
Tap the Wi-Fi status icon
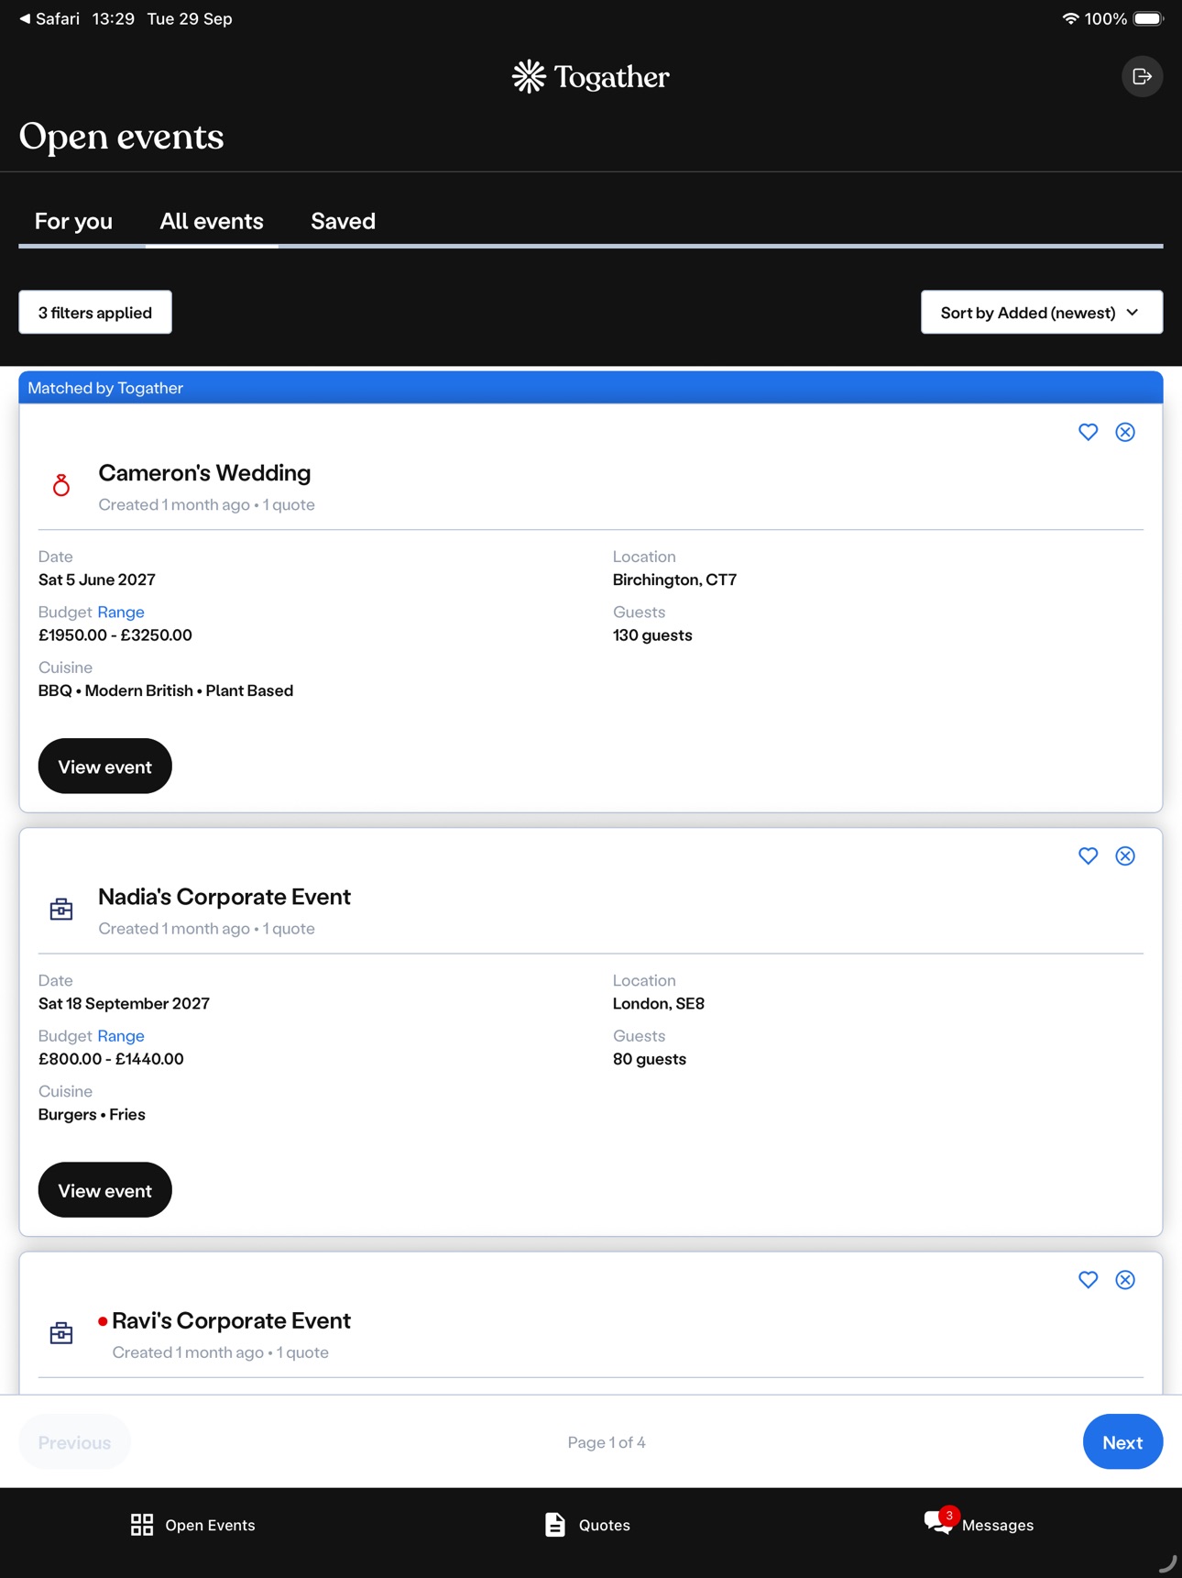[x=1069, y=18]
